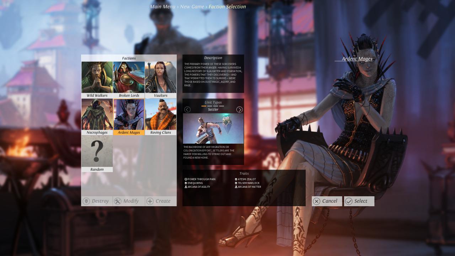
Task: Click the Ateshi Zealot trait
Action: pyautogui.click(x=246, y=179)
